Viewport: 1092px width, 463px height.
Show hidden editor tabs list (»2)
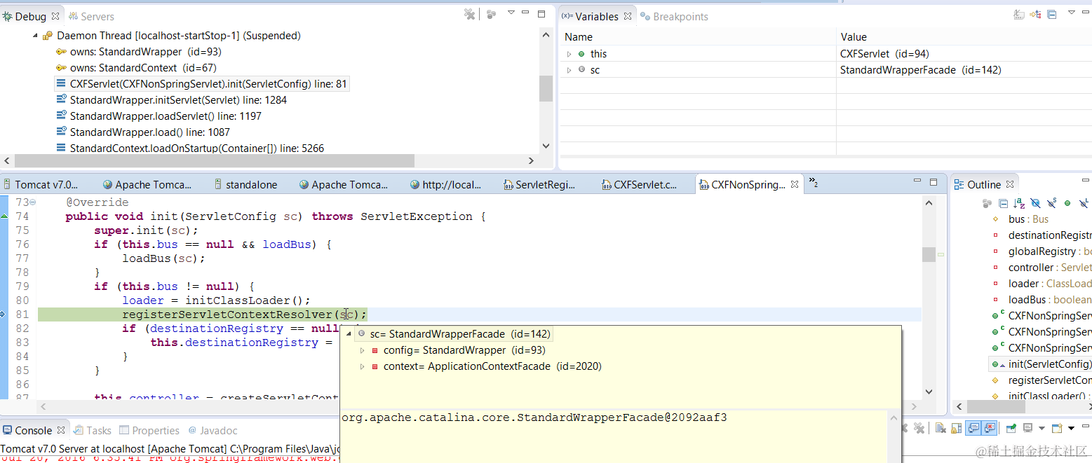click(x=814, y=184)
